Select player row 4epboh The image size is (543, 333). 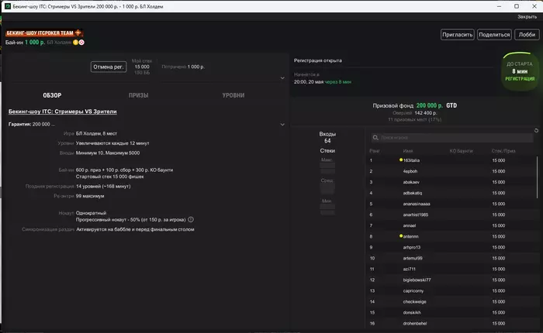(451, 171)
